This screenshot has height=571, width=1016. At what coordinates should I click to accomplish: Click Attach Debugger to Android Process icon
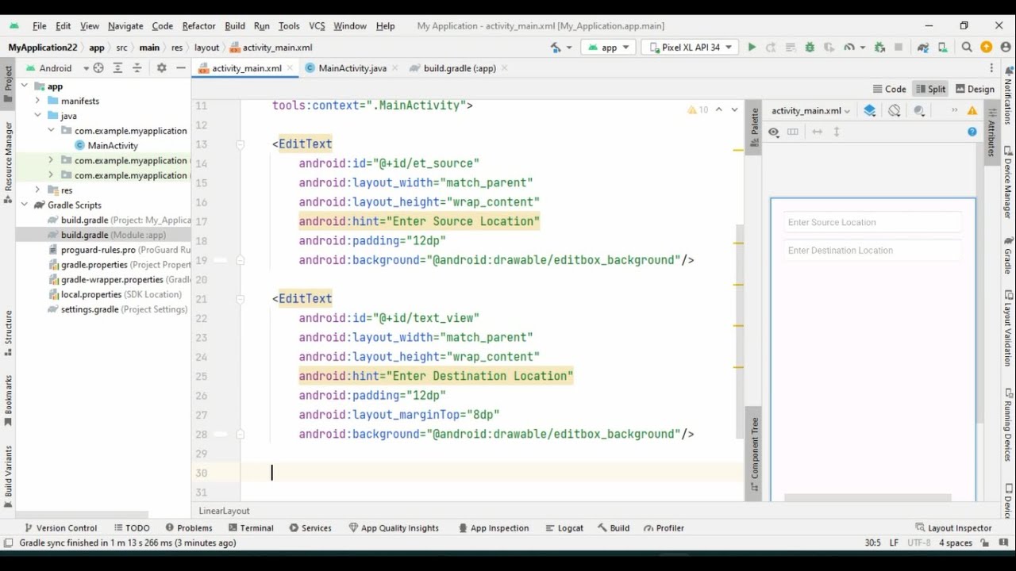(879, 48)
